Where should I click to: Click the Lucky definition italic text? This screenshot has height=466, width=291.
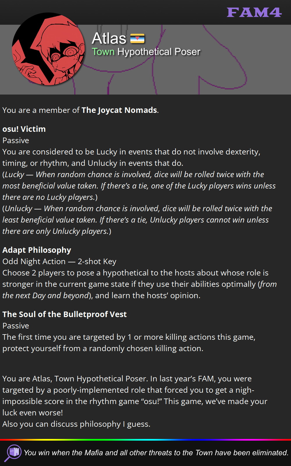(x=139, y=186)
